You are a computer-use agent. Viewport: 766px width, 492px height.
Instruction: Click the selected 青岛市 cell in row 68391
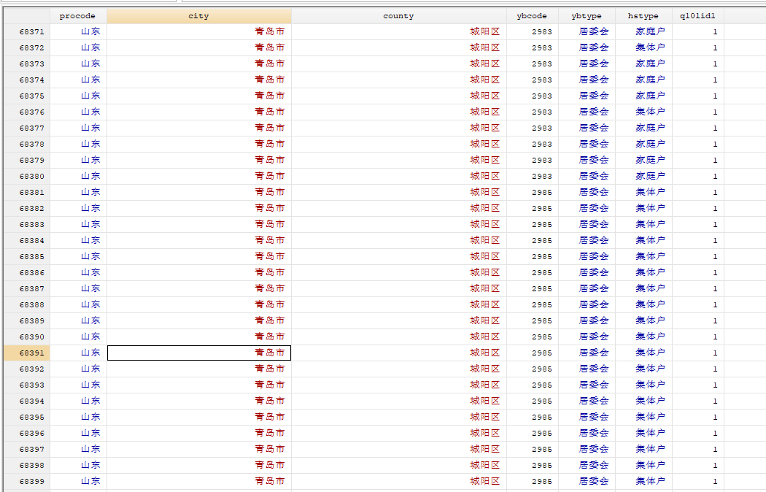point(199,353)
